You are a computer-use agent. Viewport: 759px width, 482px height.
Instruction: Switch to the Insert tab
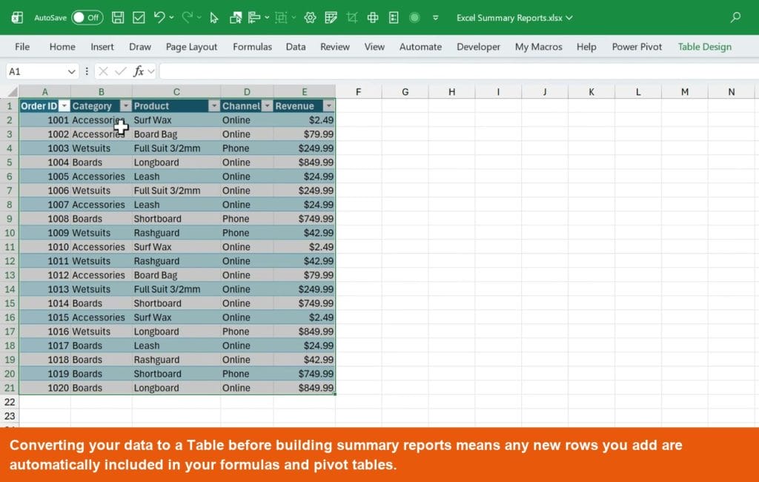[102, 47]
